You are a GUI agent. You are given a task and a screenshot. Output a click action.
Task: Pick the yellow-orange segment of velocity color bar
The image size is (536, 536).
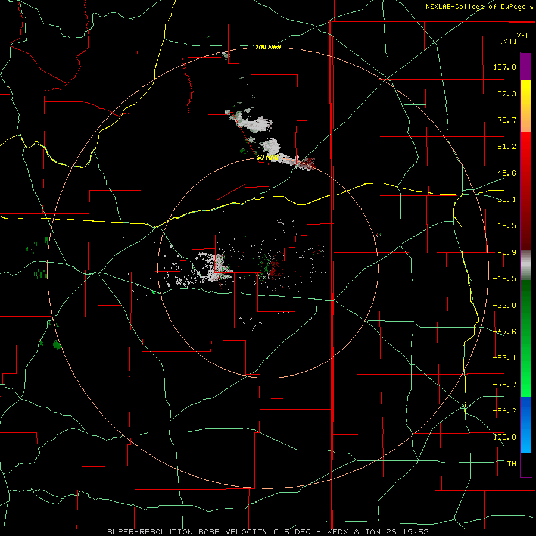pos(526,106)
